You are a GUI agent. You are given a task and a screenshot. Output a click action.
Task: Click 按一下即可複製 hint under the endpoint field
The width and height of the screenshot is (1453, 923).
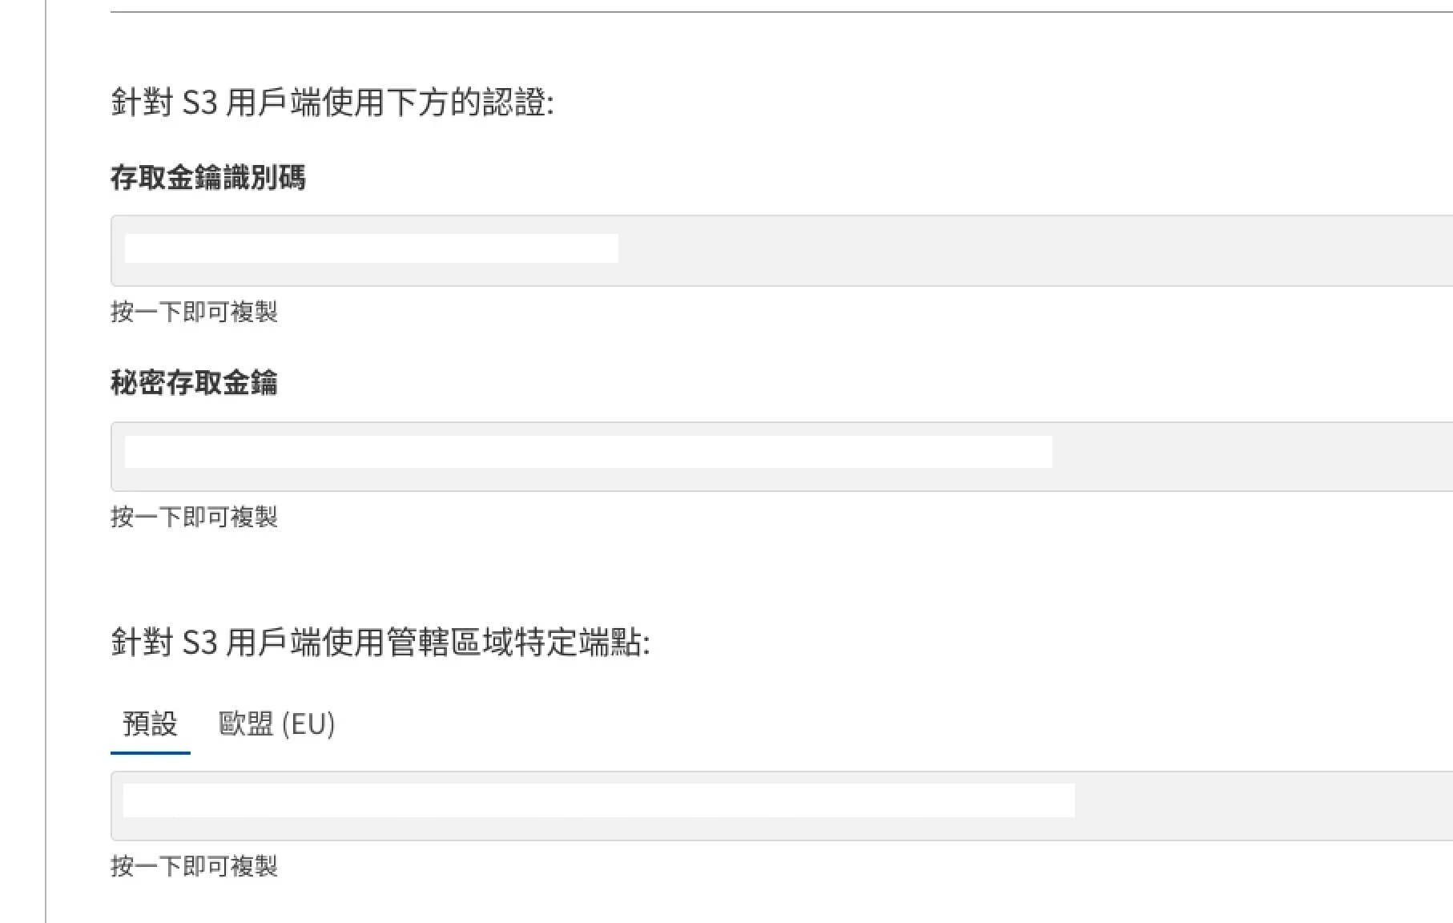click(194, 866)
